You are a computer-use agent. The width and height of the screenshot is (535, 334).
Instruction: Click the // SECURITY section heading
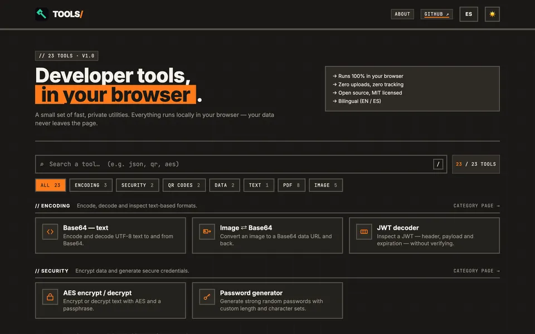(x=52, y=271)
